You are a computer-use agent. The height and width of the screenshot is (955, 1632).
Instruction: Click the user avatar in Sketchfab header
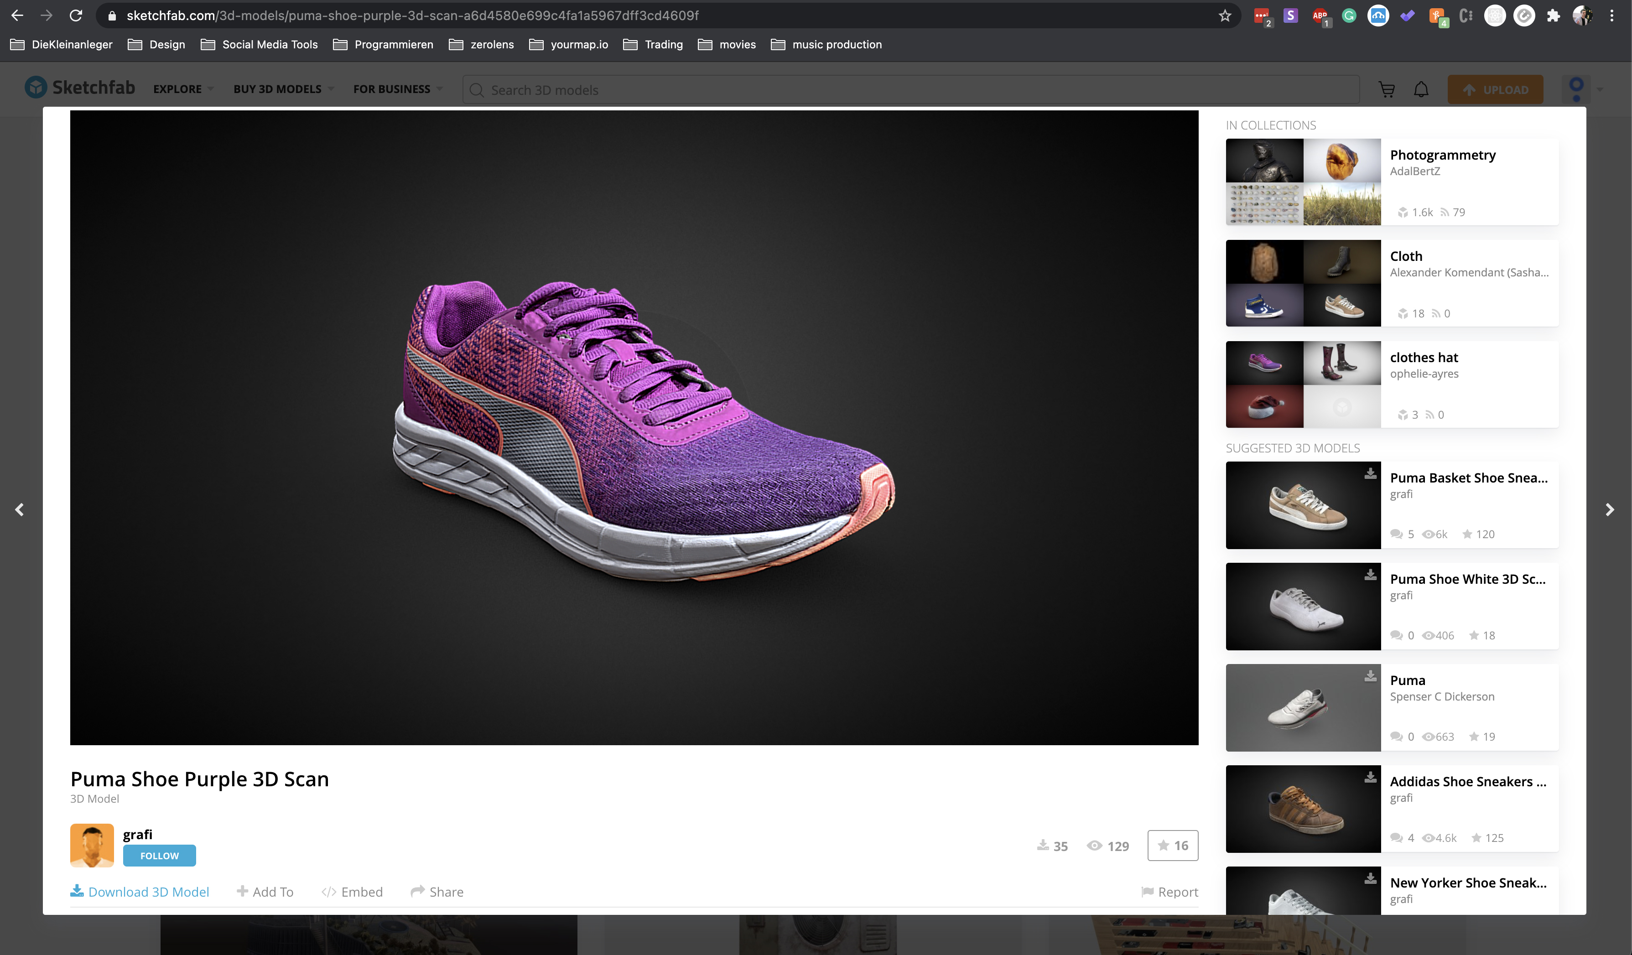point(1575,88)
